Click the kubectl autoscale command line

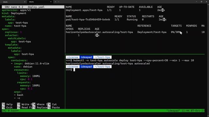point(130,60)
